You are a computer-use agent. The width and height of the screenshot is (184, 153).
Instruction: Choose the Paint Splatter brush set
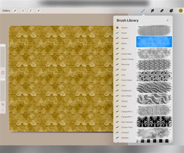(127, 122)
